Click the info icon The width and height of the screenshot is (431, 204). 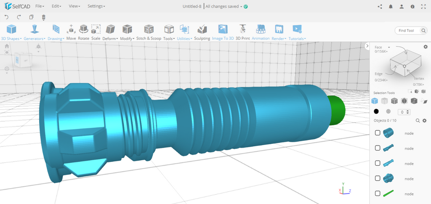point(412,7)
